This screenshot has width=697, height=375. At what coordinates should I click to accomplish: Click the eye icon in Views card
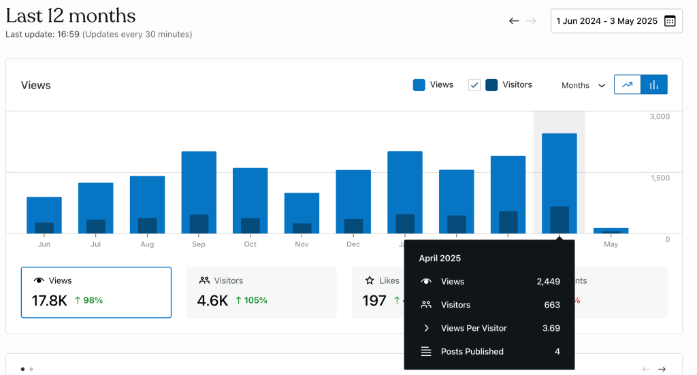(x=39, y=280)
